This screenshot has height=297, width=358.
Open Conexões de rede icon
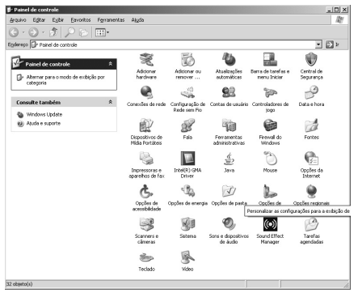(146, 93)
